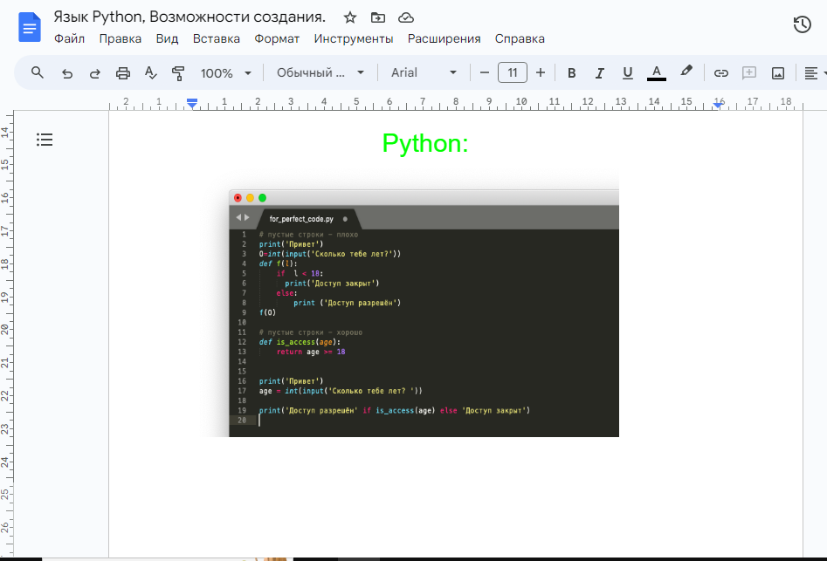Activate the paint format tool
The height and width of the screenshot is (561, 827).
point(178,73)
